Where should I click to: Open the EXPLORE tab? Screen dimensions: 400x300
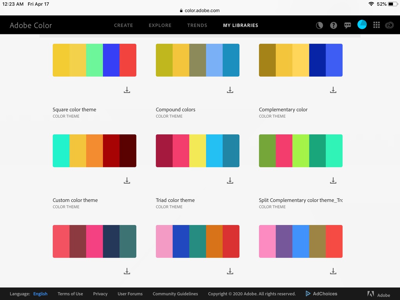pos(160,25)
